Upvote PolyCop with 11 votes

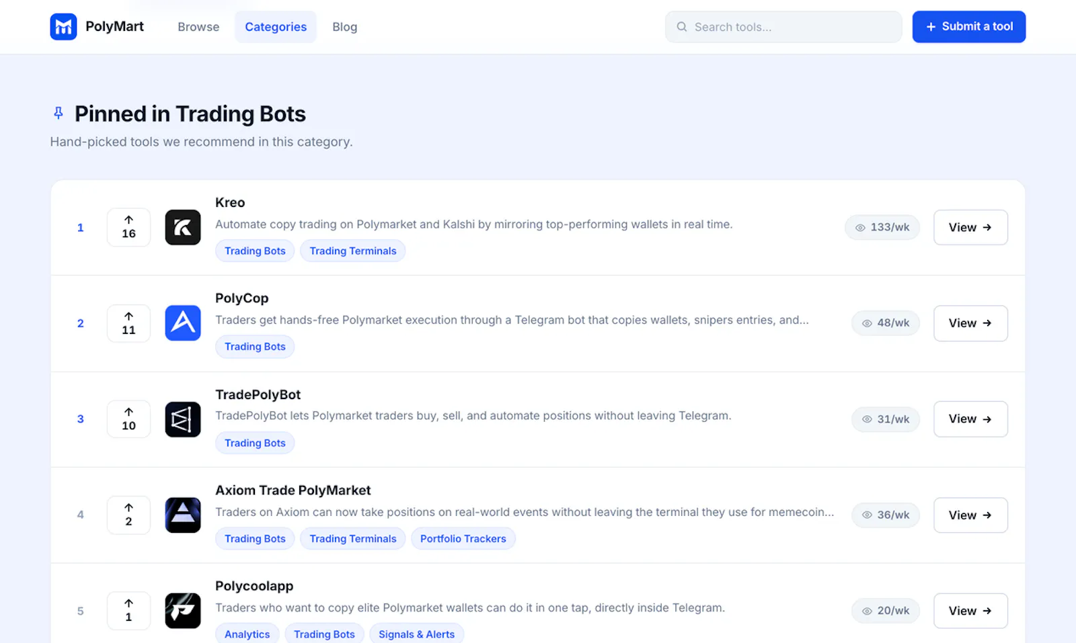click(128, 323)
